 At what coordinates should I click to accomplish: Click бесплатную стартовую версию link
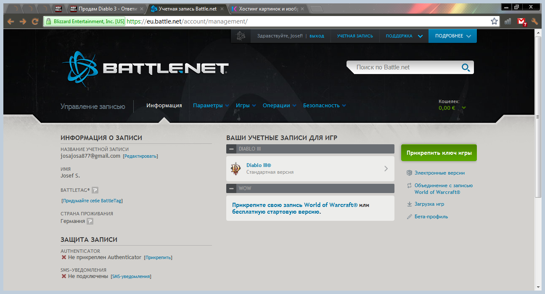pos(275,212)
